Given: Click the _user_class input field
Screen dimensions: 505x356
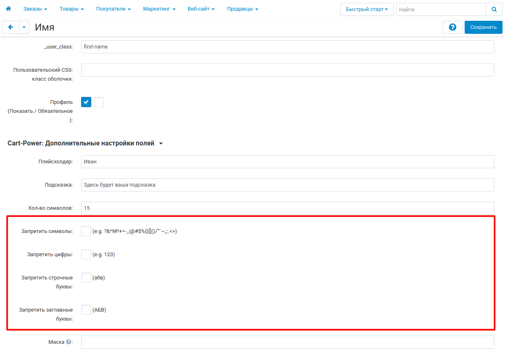Looking at the screenshot, I should coord(288,47).
